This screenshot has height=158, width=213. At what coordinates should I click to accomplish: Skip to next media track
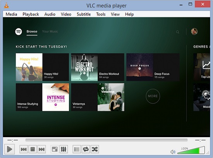(41, 149)
